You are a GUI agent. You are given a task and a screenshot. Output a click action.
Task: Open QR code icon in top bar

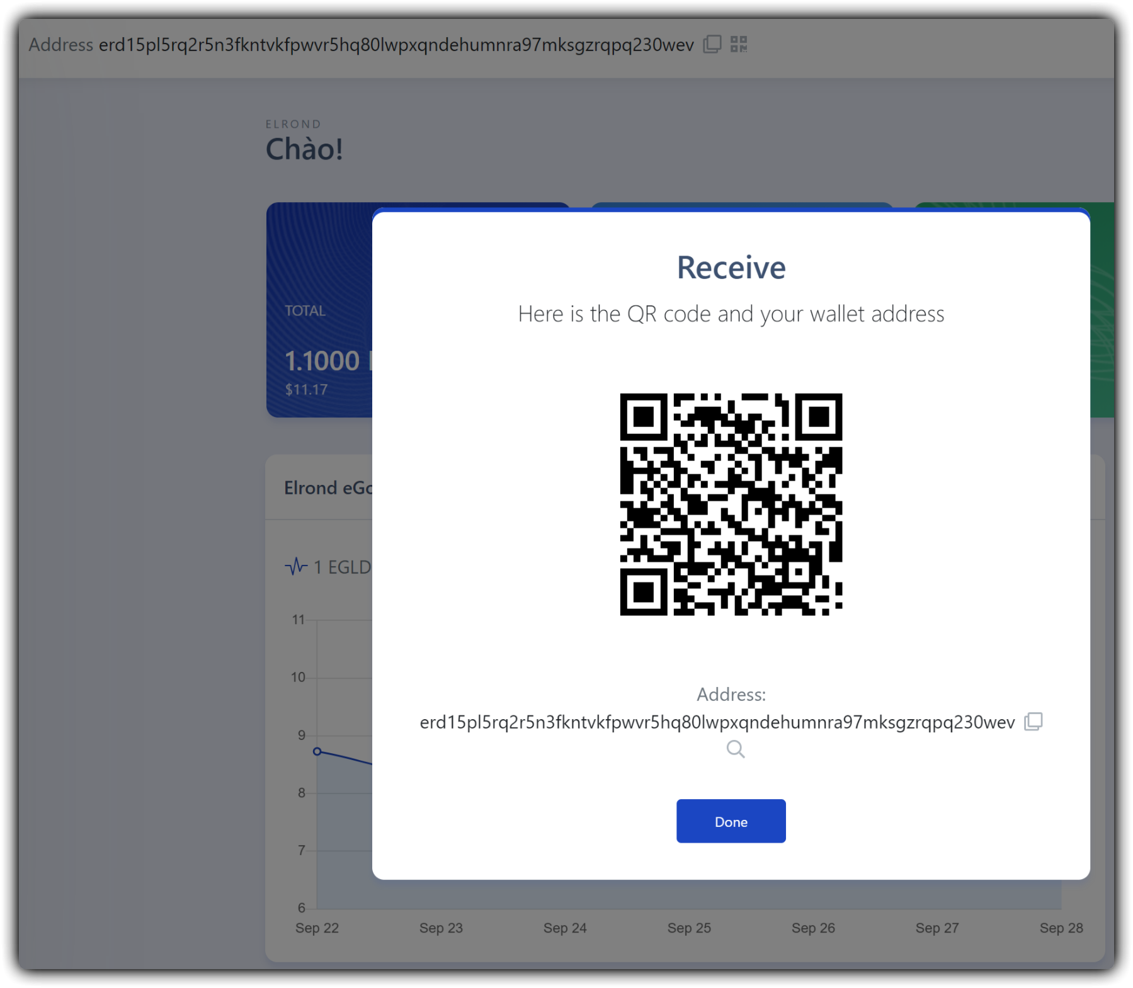click(x=739, y=44)
